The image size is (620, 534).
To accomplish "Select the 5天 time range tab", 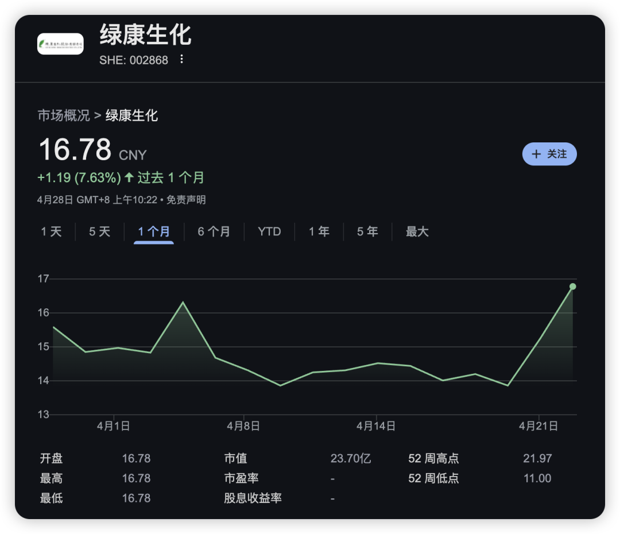I will (x=99, y=232).
